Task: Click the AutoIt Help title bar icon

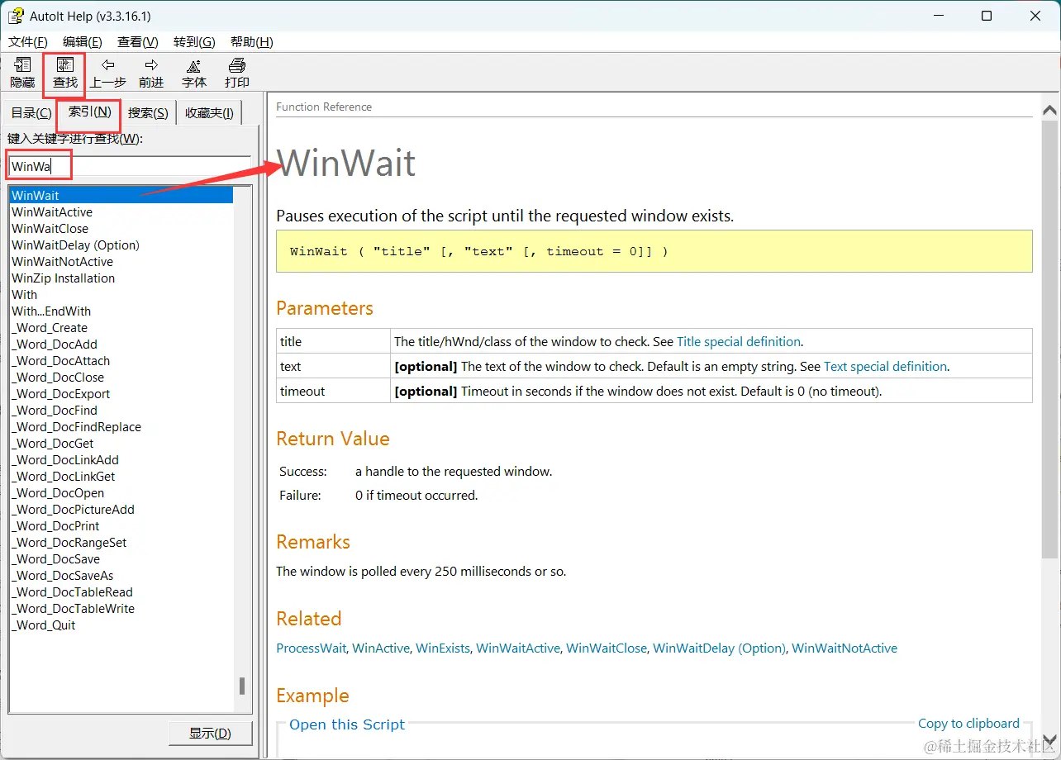Action: point(16,16)
